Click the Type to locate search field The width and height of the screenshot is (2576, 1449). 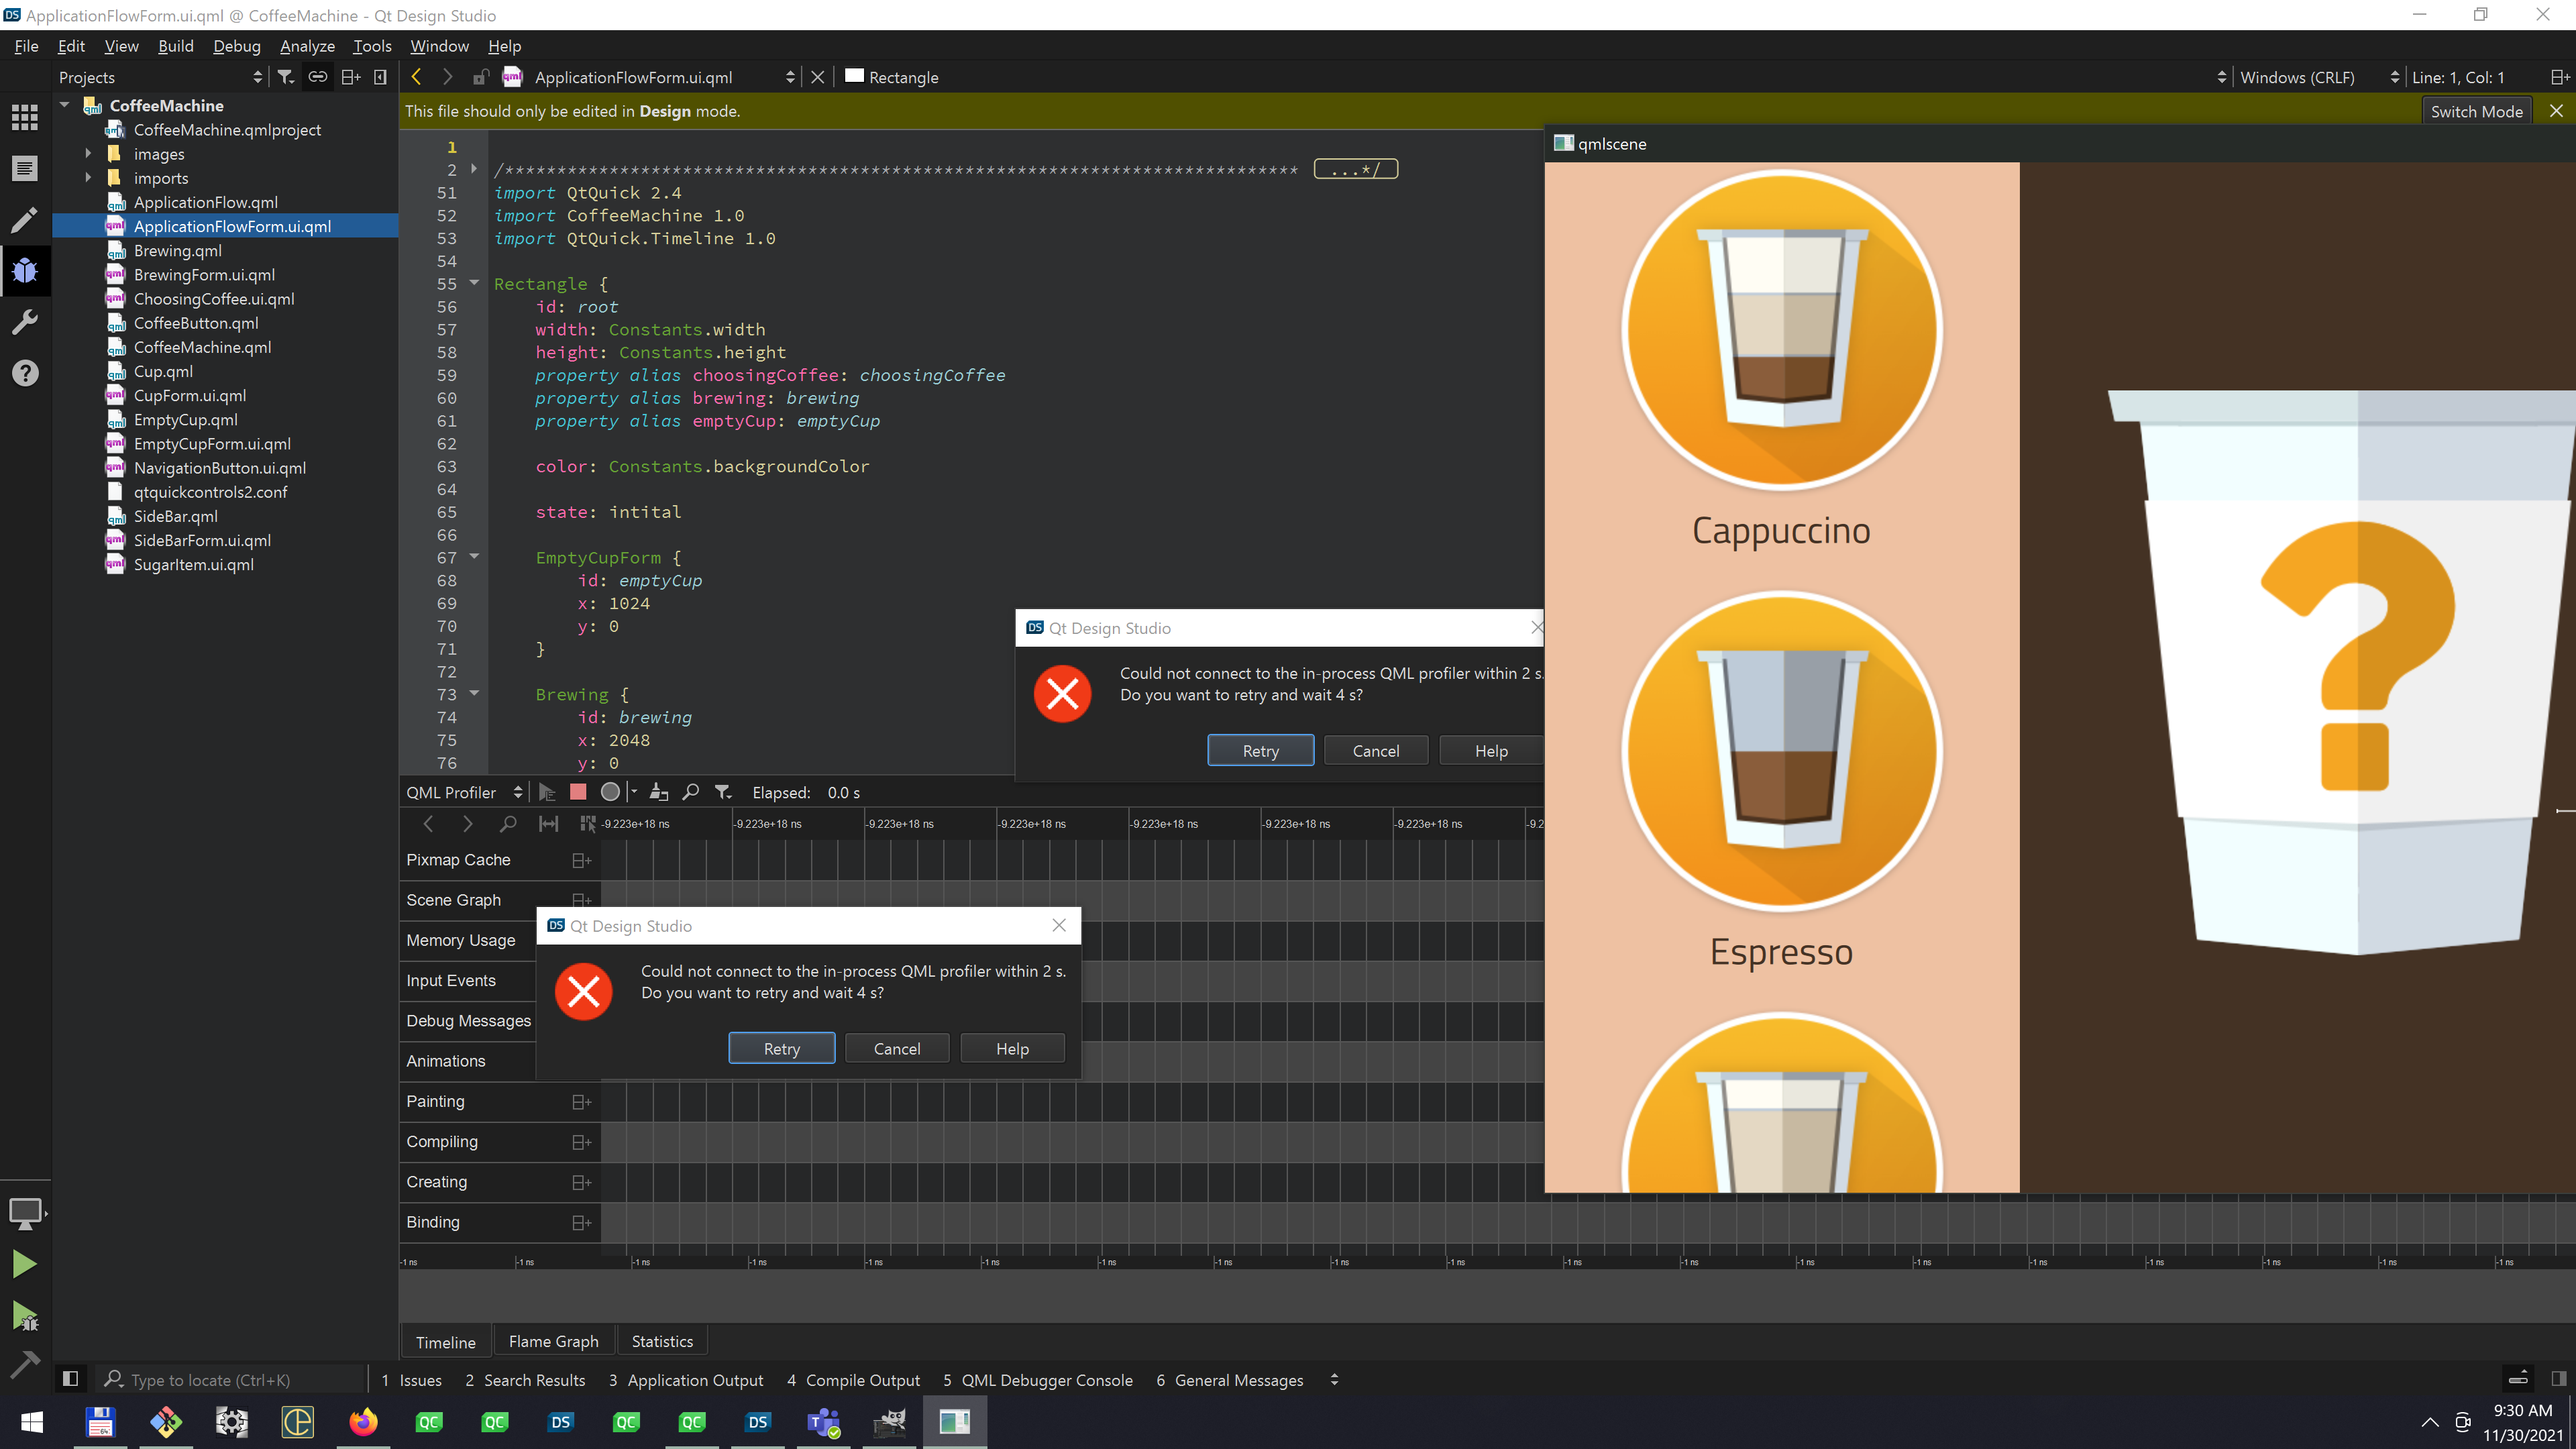pos(230,1379)
